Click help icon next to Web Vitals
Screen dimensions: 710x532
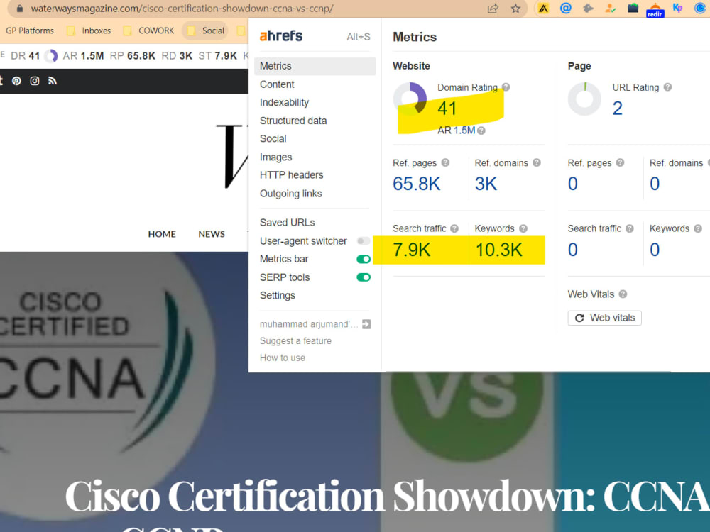[x=623, y=294]
